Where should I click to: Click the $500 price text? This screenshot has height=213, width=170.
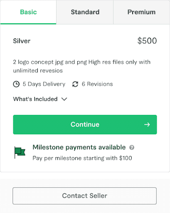(x=147, y=41)
